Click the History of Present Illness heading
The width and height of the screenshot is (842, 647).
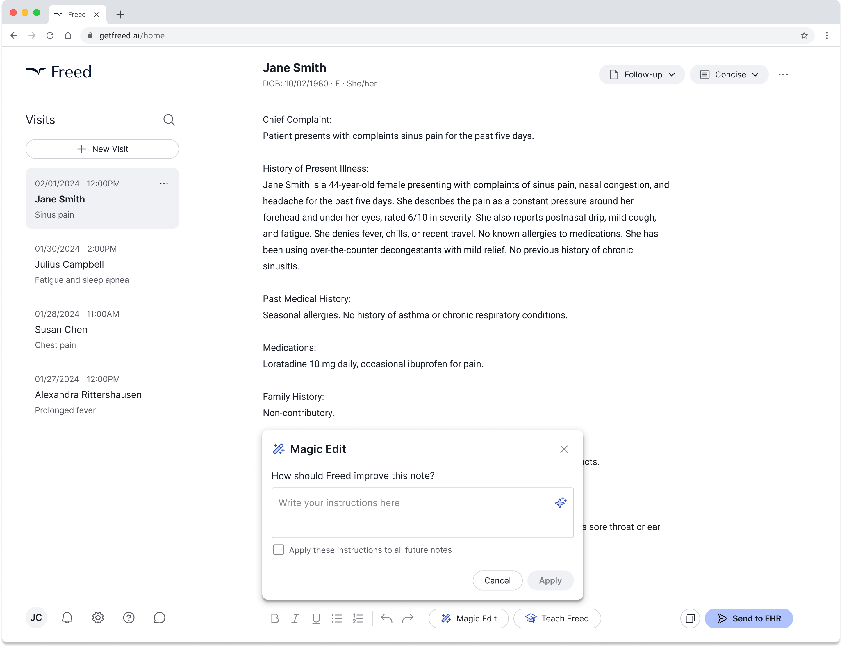(x=315, y=168)
